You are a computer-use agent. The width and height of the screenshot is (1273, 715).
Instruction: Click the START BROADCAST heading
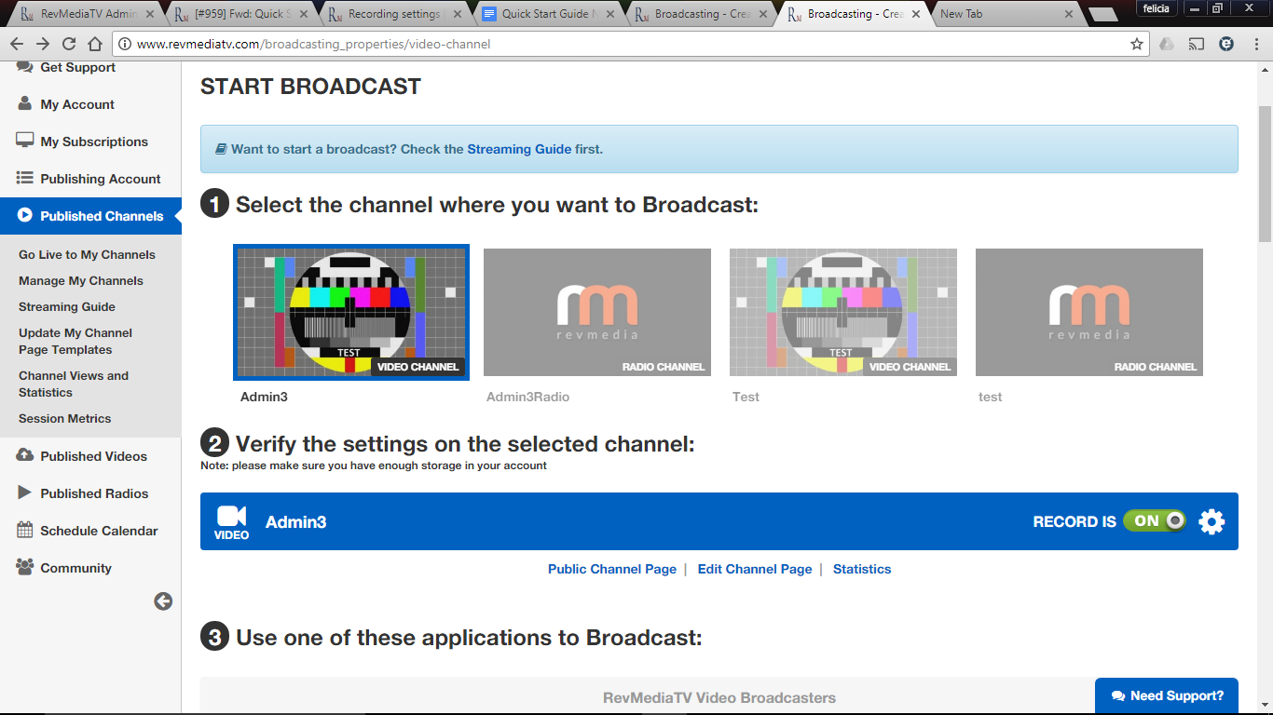tap(310, 87)
